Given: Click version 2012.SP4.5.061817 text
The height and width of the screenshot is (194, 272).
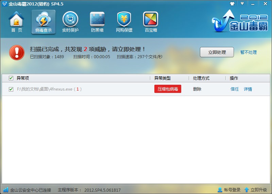Looking at the screenshot, I should pyautogui.click(x=102, y=190).
